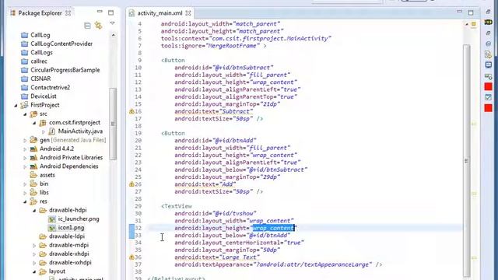Image resolution: width=498 pixels, height=280 pixels.
Task: Maximize the editor area
Action: 471,12
